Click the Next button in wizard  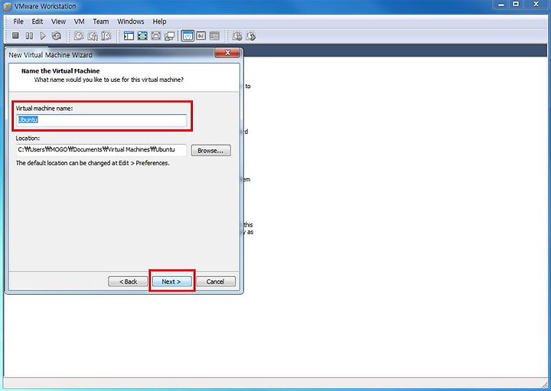tap(172, 282)
